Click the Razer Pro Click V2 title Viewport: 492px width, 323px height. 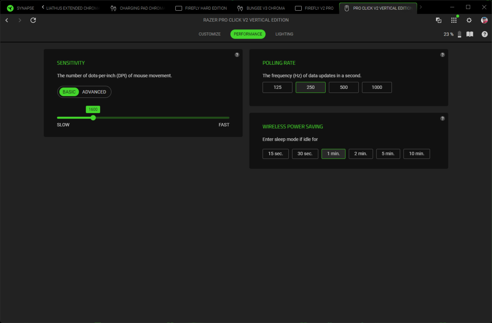246,20
